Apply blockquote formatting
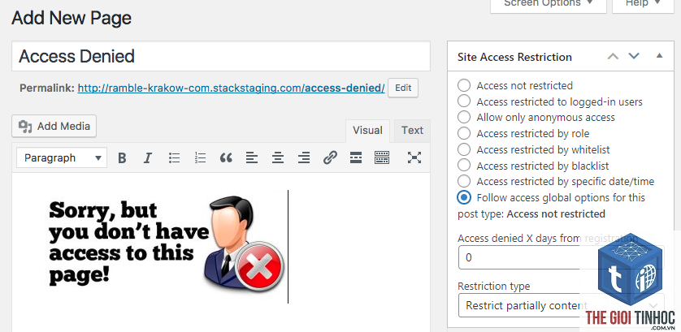Screen dimensions: 681x332 coord(226,158)
